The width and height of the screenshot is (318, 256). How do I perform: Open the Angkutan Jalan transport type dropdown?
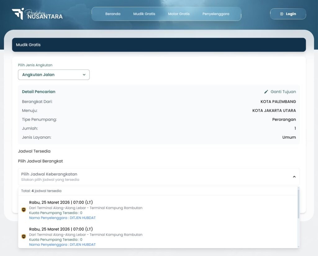pos(54,75)
